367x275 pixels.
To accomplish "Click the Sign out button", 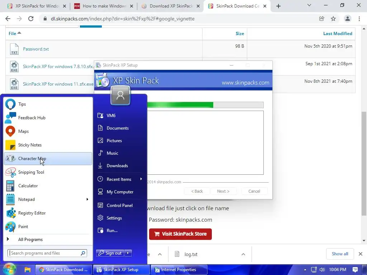I will [110, 253].
